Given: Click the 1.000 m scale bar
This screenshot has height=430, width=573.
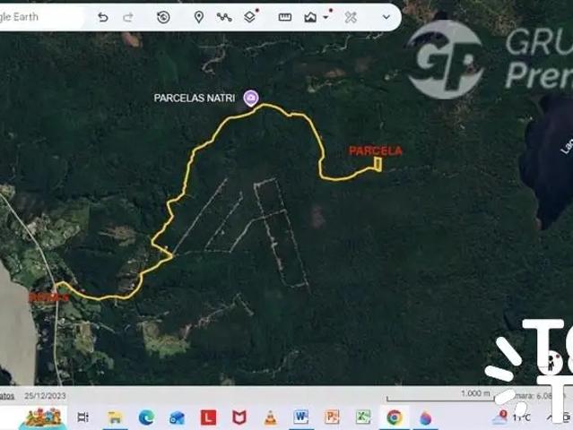Looking at the screenshot, I should (x=440, y=397).
